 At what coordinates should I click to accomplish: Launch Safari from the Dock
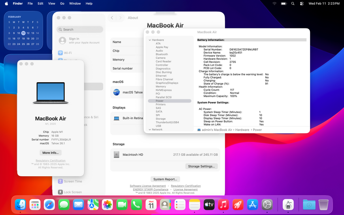coord(49,205)
